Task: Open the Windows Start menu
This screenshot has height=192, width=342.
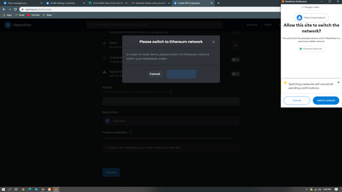Action: 3,189
